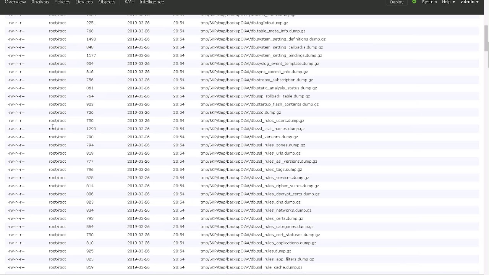Open the Objects menu
Image resolution: width=489 pixels, height=275 pixels.
pyautogui.click(x=107, y=2)
